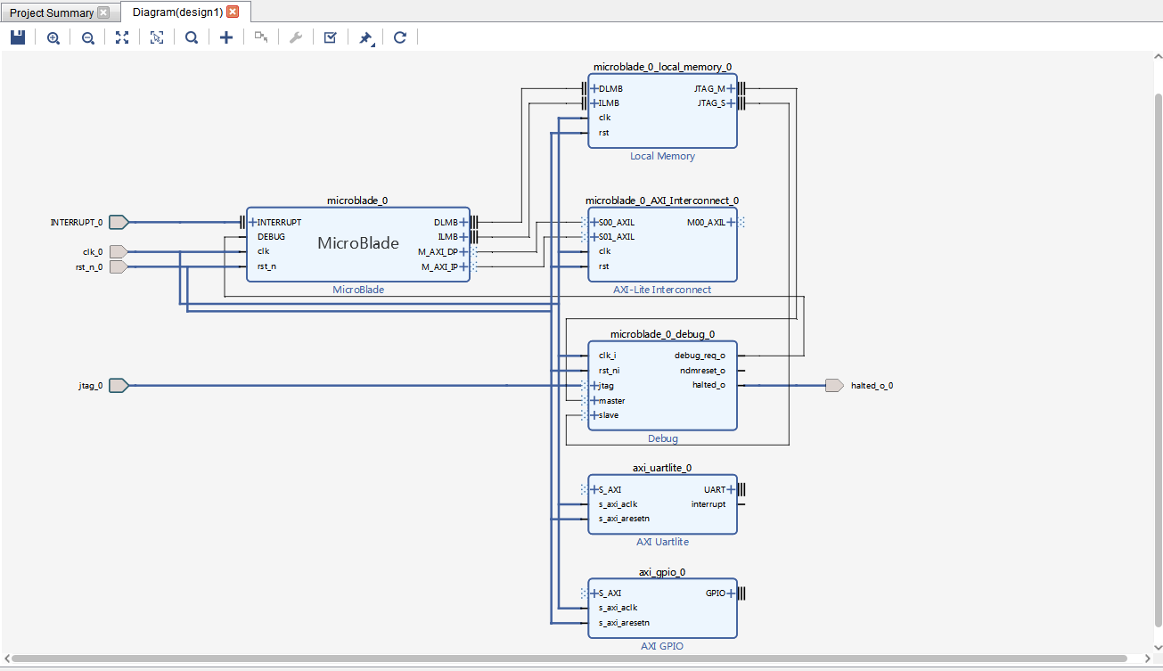Expand the GPIO interface on axi_gpio_0
Image resolution: width=1163 pixels, height=671 pixels.
(x=731, y=593)
